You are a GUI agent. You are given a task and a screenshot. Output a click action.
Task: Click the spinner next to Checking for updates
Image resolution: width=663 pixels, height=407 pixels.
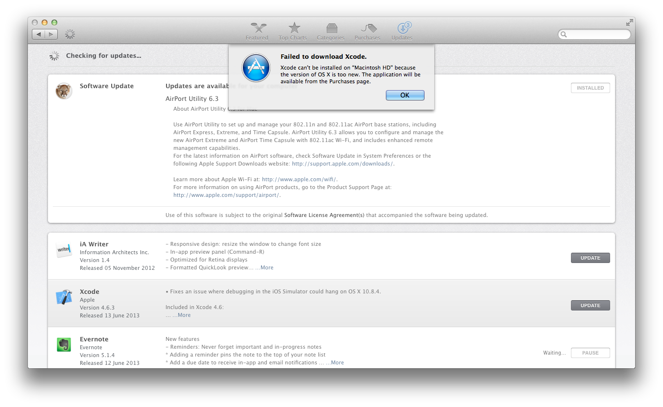click(x=54, y=56)
